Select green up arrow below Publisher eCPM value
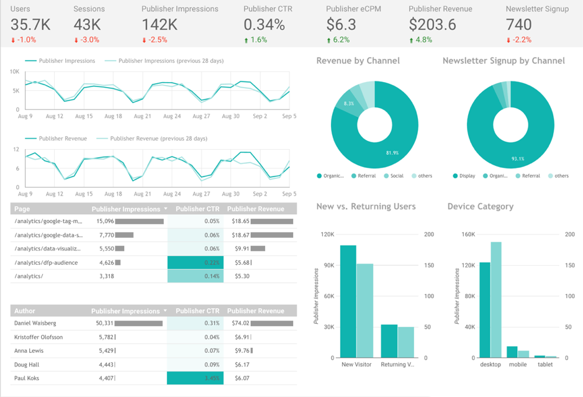The height and width of the screenshot is (397, 583). pos(329,40)
